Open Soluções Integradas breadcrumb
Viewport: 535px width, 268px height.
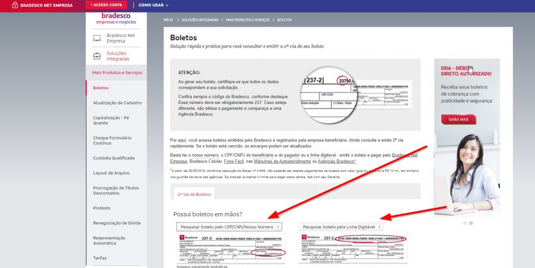200,20
